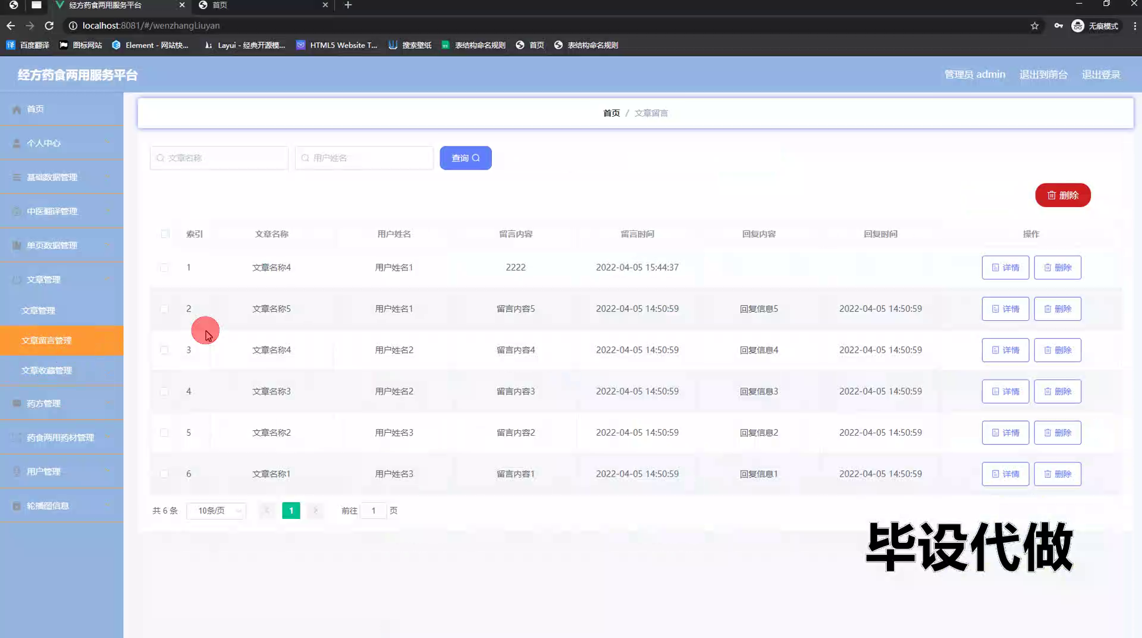
Task: Go to 首页 in sidebar menu
Action: [x=62, y=109]
